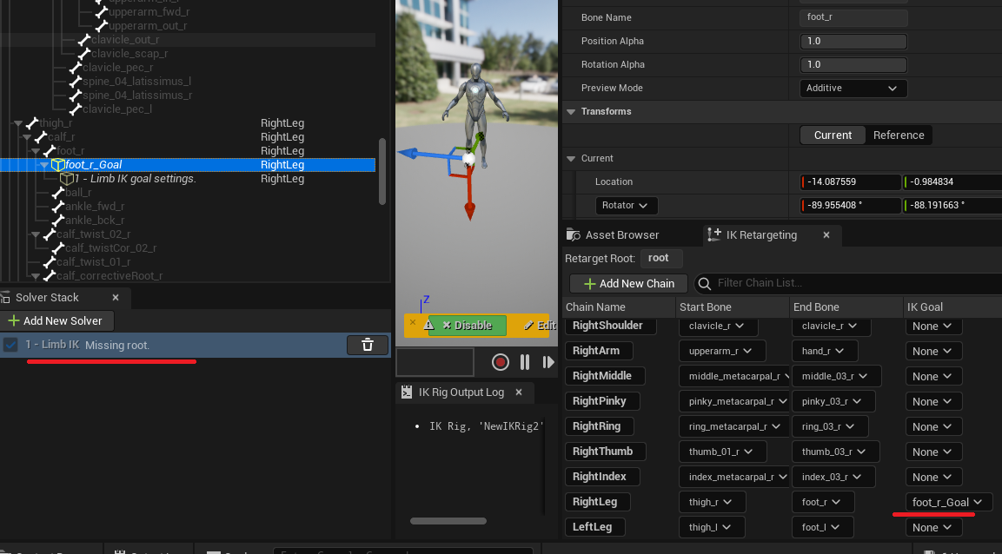Image resolution: width=1002 pixels, height=554 pixels.
Task: Click the IK Retargeting tab icon
Action: (716, 234)
